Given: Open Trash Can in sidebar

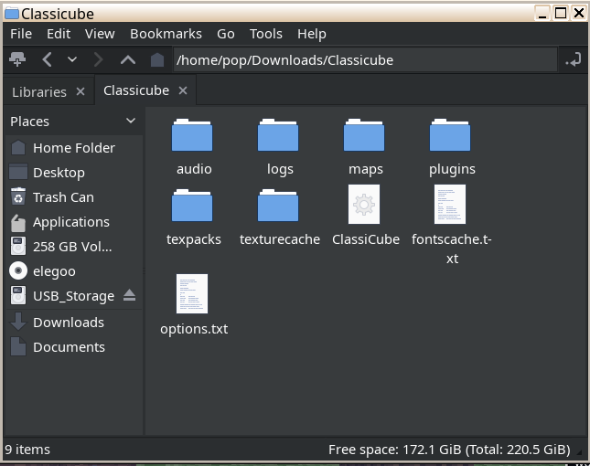Looking at the screenshot, I should [74, 197].
